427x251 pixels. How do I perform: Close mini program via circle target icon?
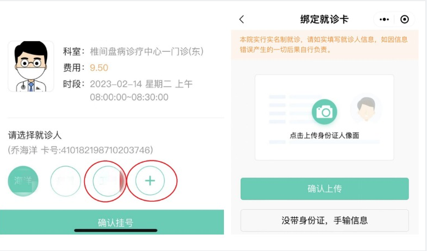coord(404,20)
